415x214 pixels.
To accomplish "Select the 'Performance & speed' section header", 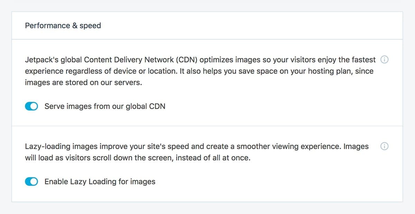I will click(x=63, y=26).
